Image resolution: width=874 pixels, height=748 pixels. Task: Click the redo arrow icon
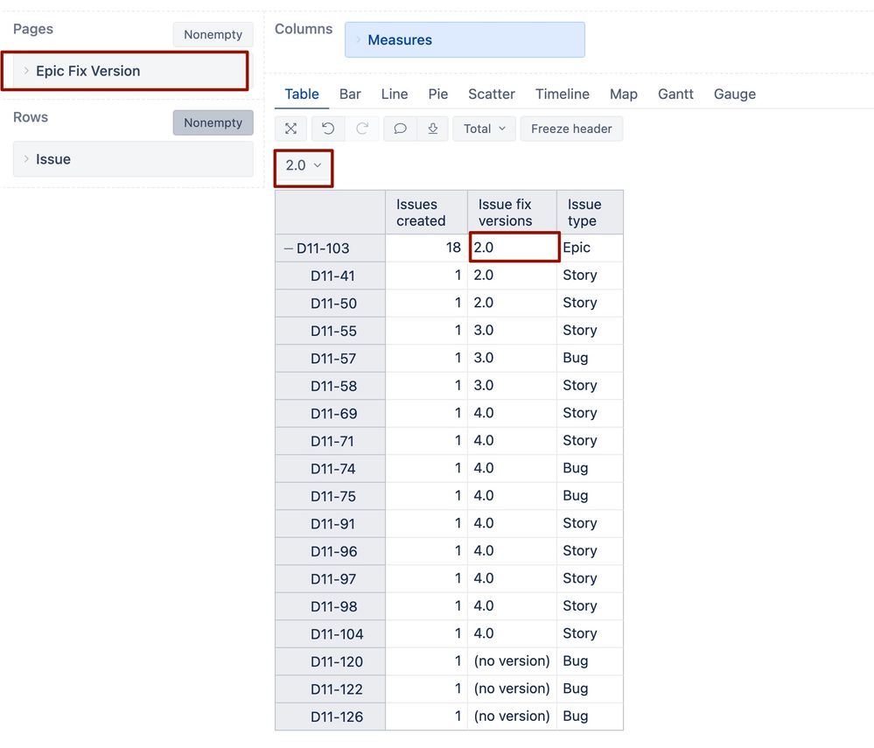[x=362, y=129]
